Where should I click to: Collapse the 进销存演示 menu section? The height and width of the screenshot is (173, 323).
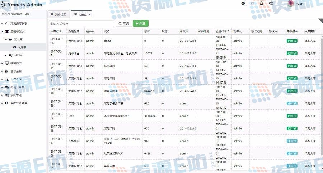click(17, 31)
